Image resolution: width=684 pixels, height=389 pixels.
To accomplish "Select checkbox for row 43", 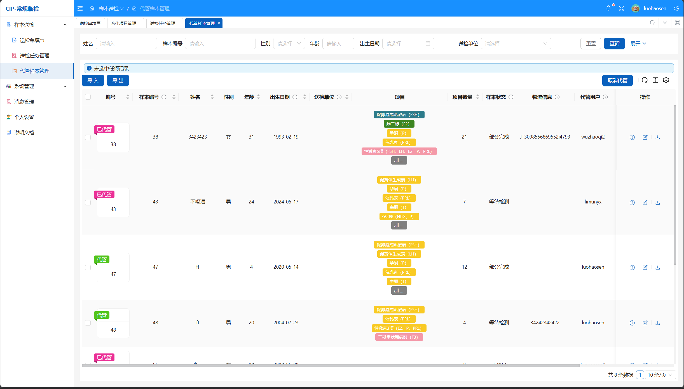I will point(88,202).
